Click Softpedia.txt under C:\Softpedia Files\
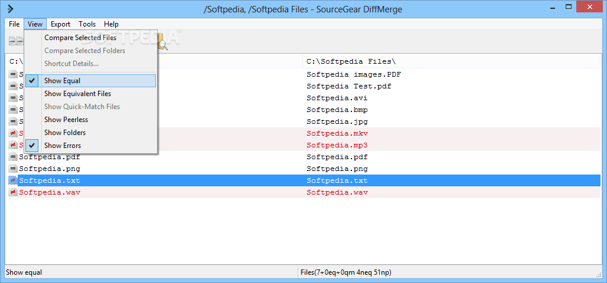The image size is (607, 283). click(337, 180)
